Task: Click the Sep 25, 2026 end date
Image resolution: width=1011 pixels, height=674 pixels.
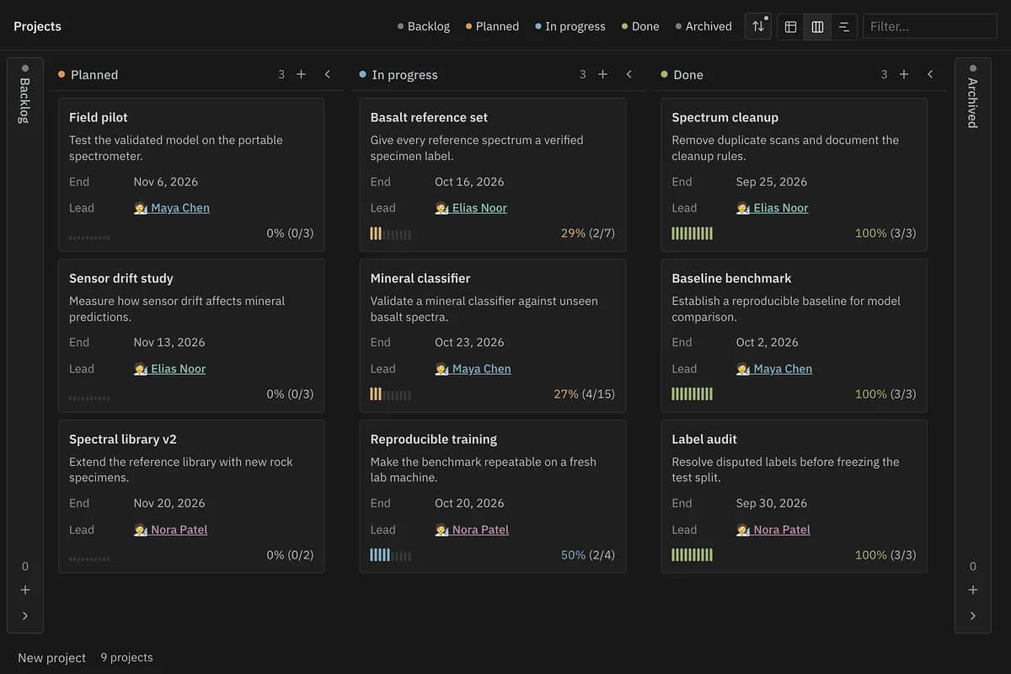Action: point(772,181)
